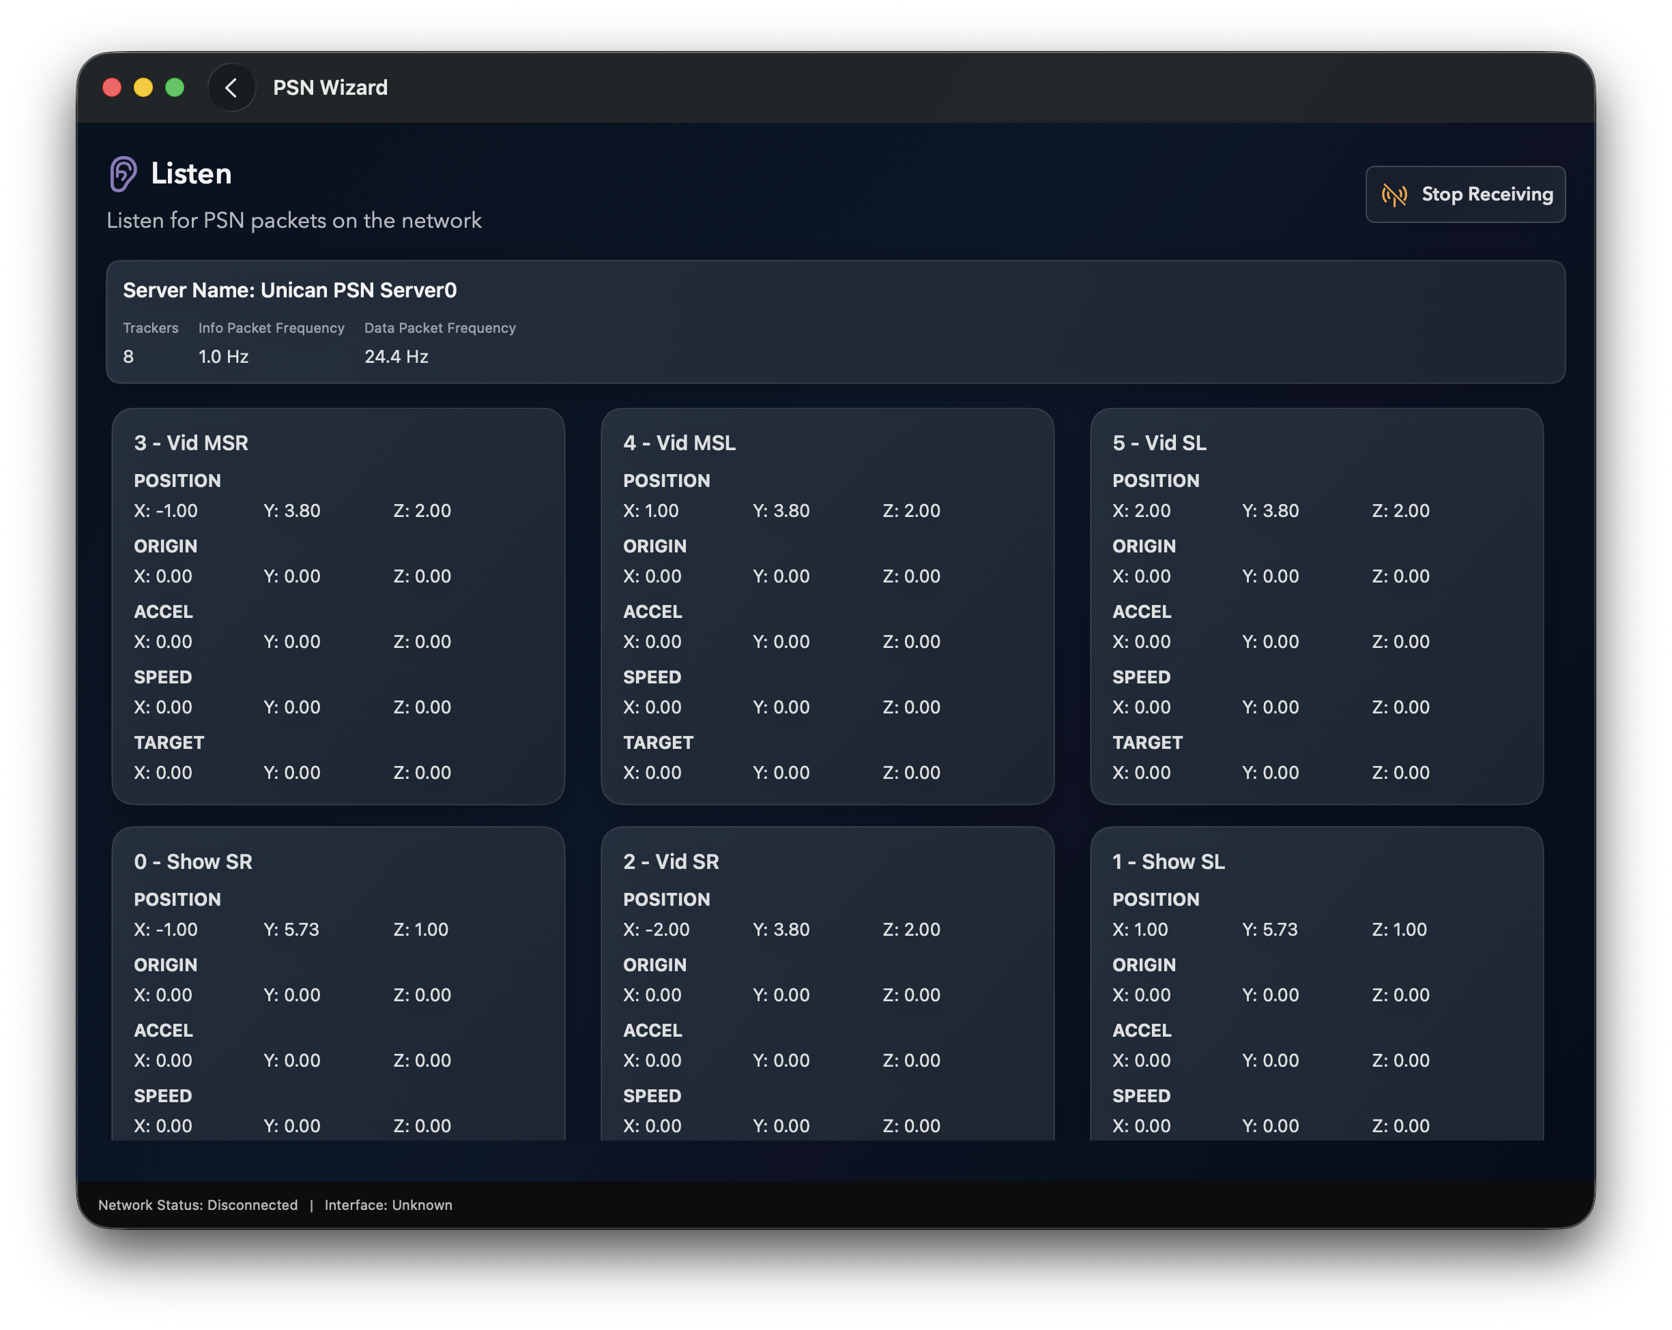This screenshot has width=1672, height=1330.
Task: Click the Trackers value 8
Action: click(129, 357)
